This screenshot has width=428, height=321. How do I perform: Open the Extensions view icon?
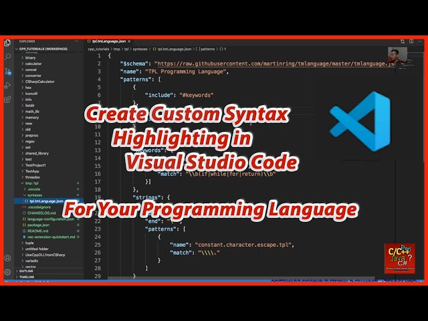[7, 100]
